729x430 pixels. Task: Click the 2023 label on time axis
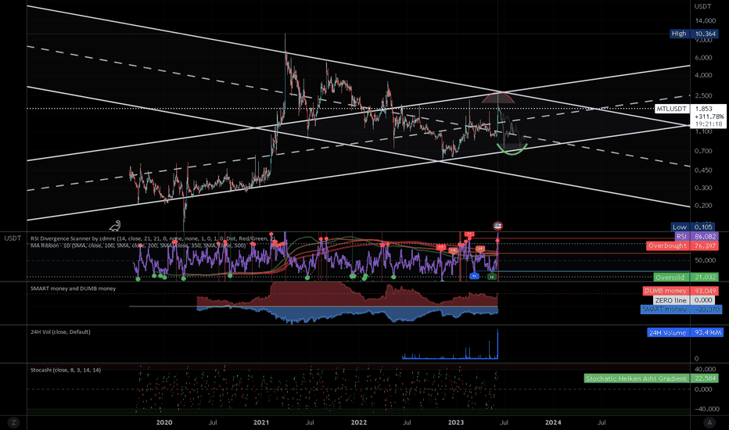point(455,422)
